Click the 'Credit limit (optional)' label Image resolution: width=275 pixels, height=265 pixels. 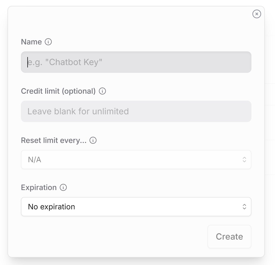58,91
